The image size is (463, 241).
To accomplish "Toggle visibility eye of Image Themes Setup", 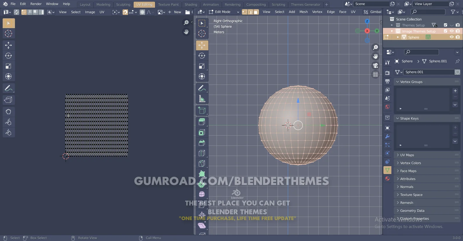I will [451, 31].
